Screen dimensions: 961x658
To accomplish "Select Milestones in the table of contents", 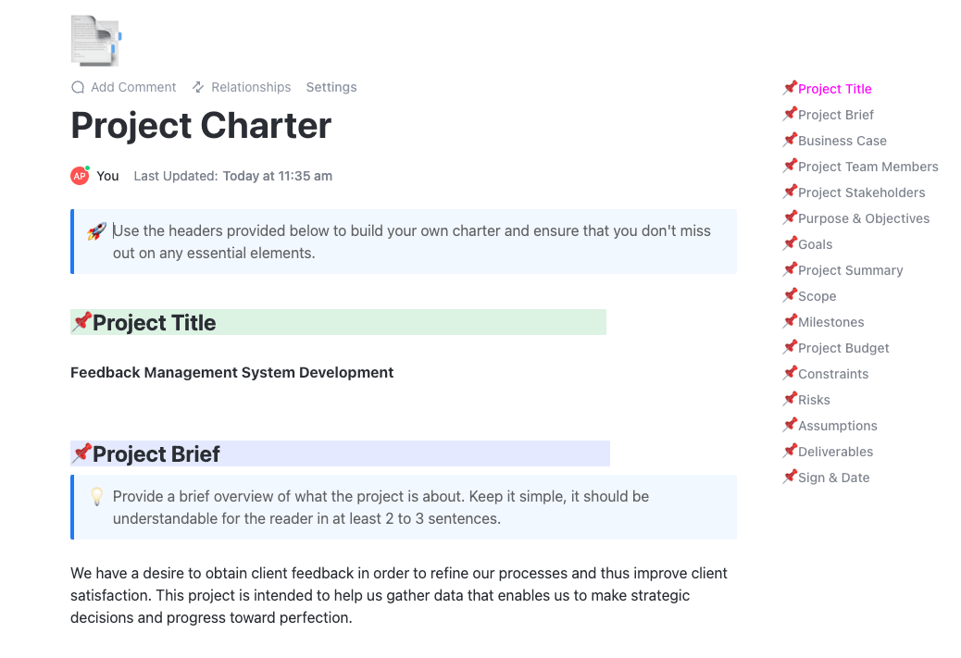I will click(x=830, y=322).
